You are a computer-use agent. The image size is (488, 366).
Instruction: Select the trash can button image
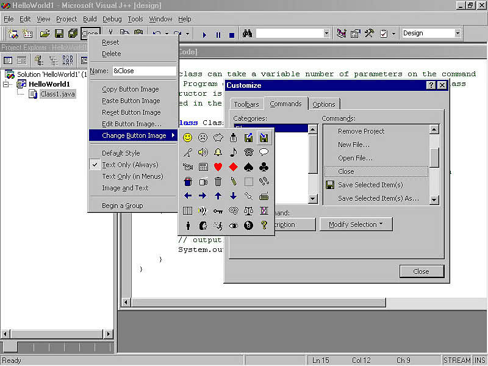click(218, 181)
